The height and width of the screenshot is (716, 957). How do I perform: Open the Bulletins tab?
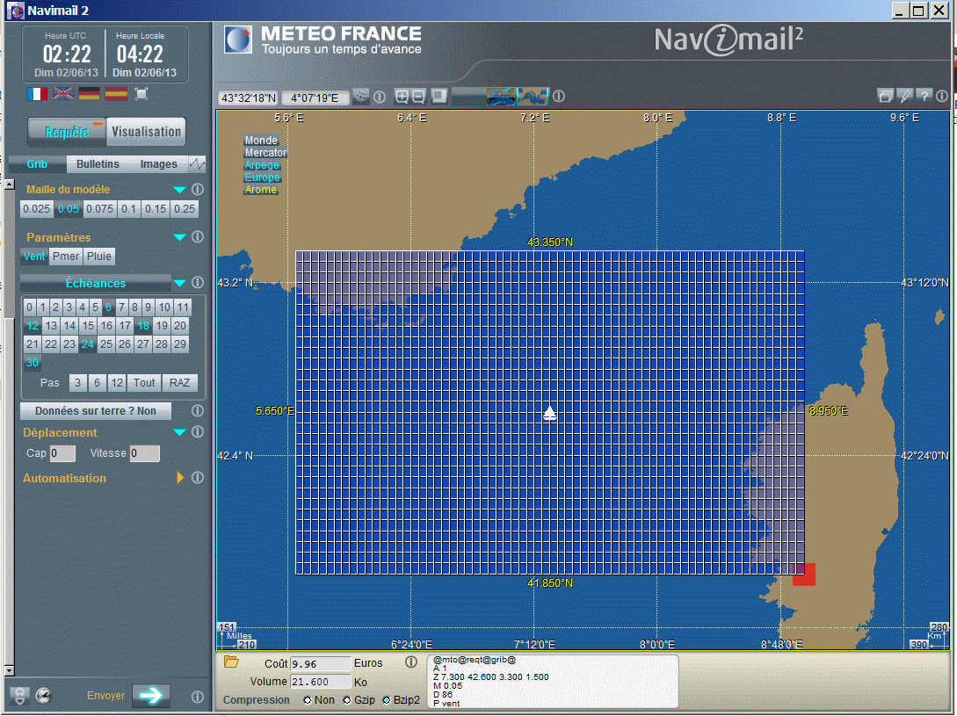click(98, 163)
